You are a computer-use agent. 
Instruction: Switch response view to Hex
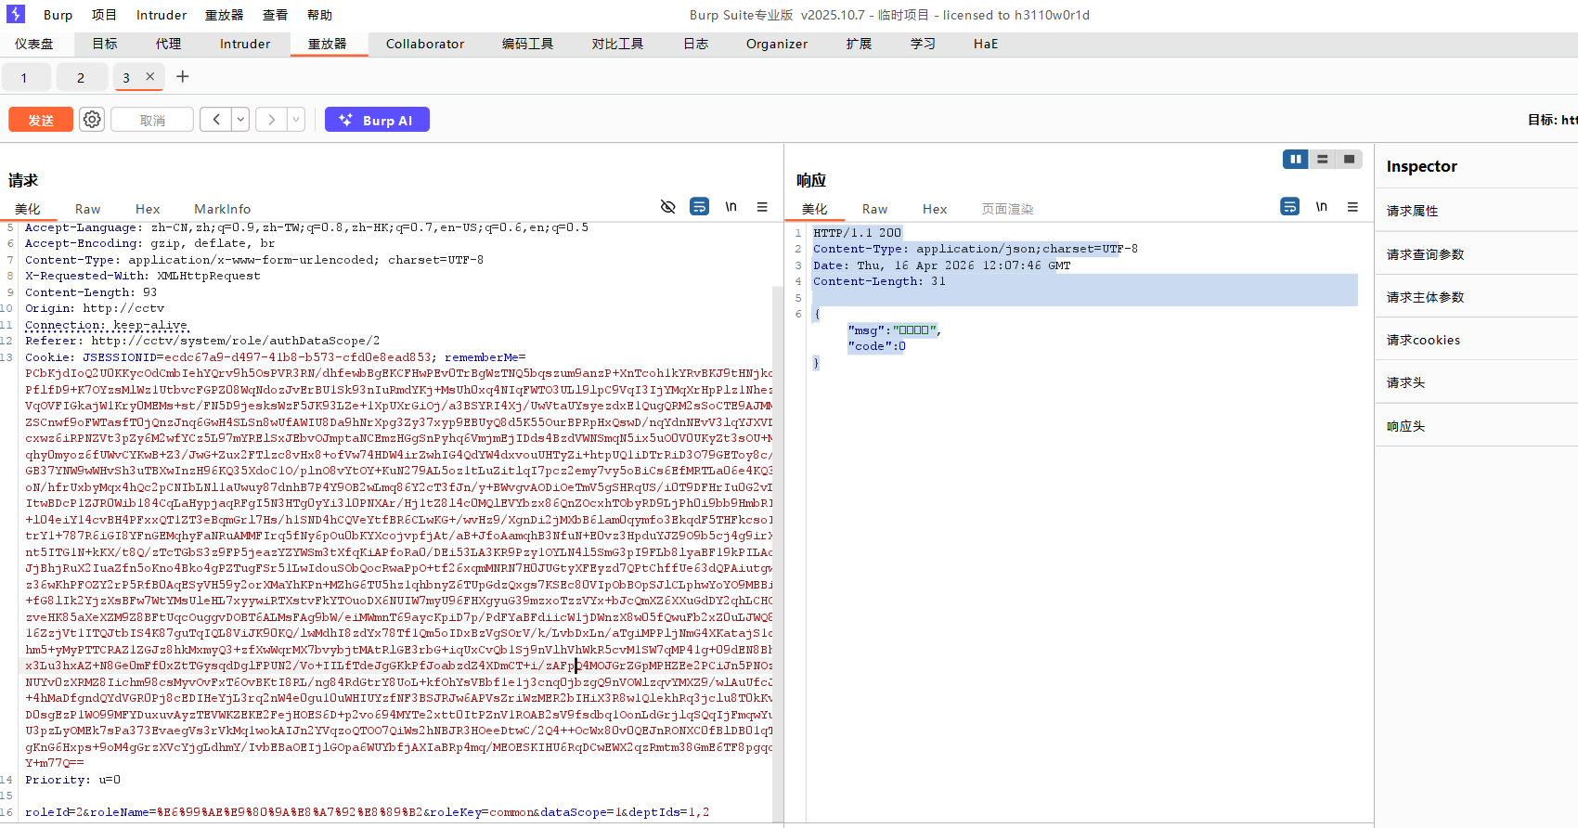935,209
